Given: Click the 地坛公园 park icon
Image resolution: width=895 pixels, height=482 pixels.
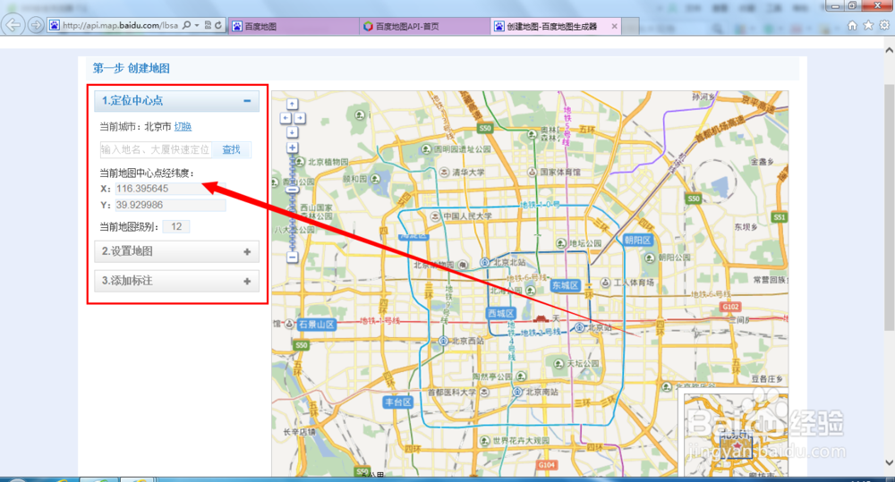Looking at the screenshot, I should click(x=561, y=243).
